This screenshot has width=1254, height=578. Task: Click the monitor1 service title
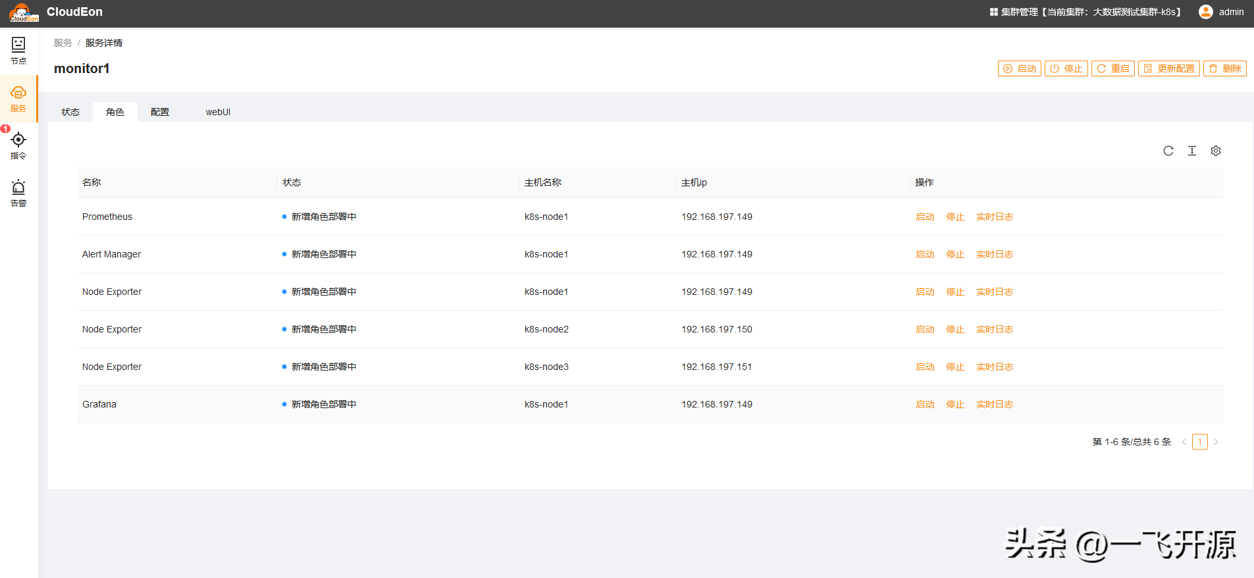pos(82,68)
